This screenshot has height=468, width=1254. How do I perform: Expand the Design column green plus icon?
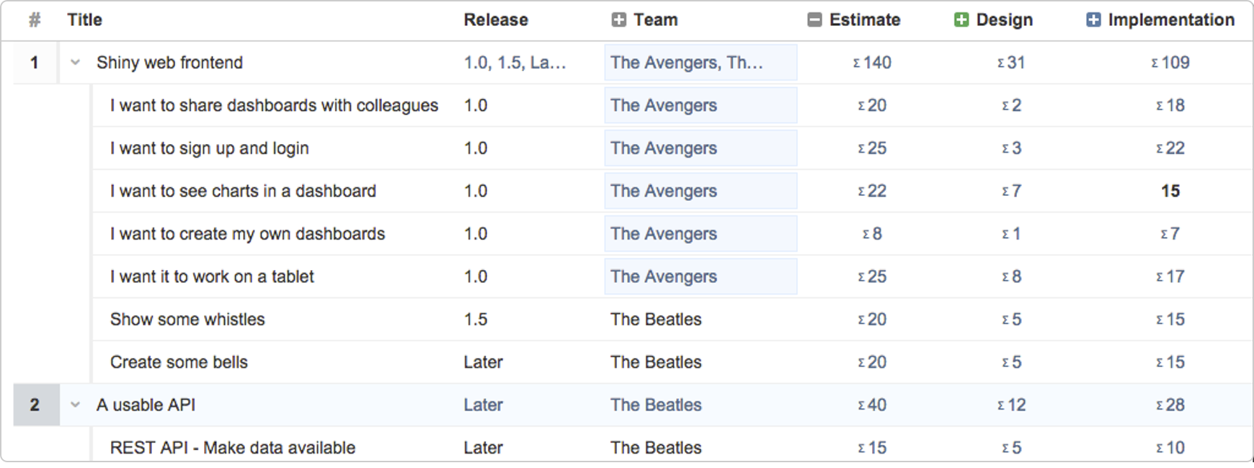click(961, 20)
